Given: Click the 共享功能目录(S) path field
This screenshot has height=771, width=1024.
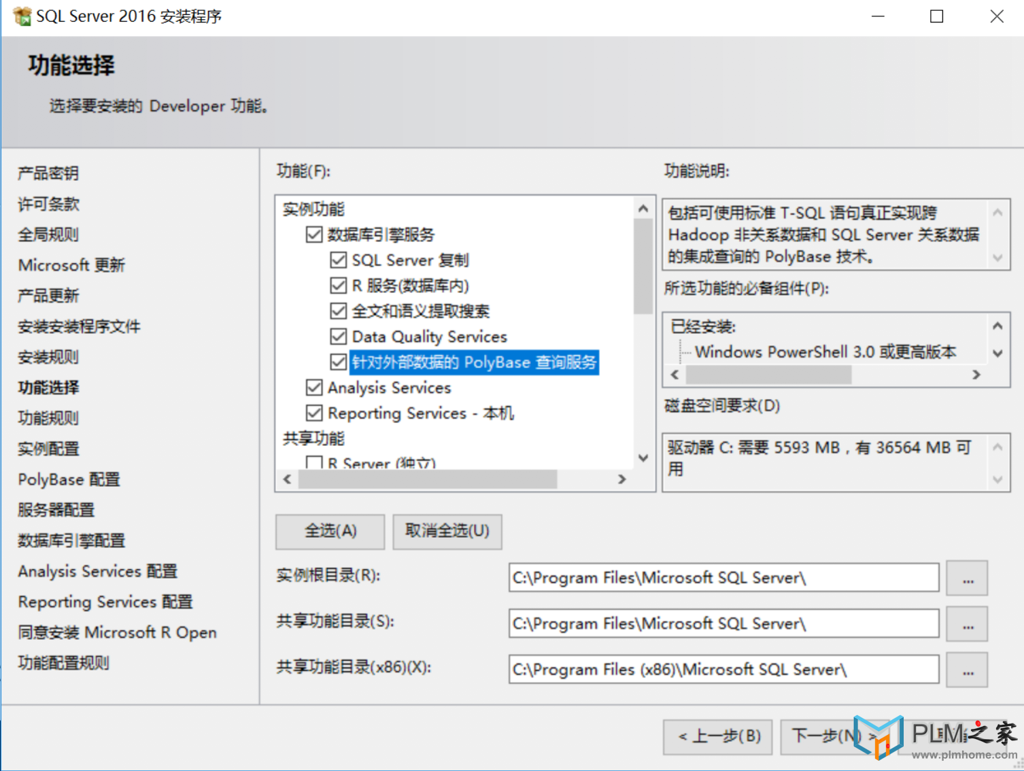Looking at the screenshot, I should point(723,623).
